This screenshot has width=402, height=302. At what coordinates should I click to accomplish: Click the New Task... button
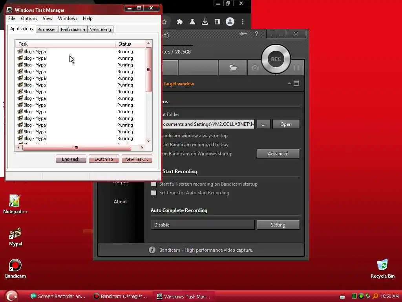click(137, 159)
